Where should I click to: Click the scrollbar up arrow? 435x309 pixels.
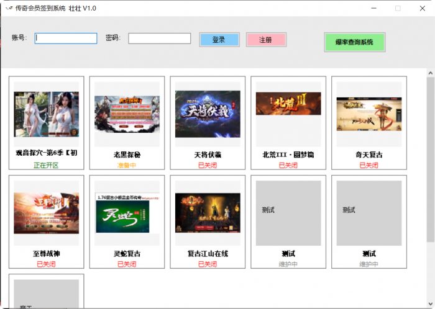pos(430,73)
